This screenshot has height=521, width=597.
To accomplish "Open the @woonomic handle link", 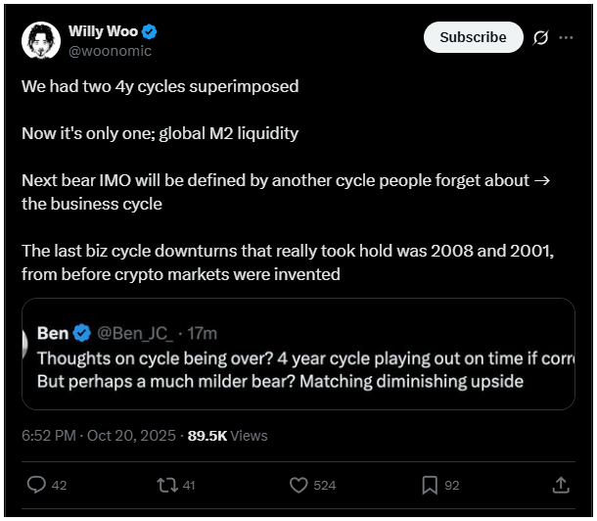I will click(x=110, y=50).
